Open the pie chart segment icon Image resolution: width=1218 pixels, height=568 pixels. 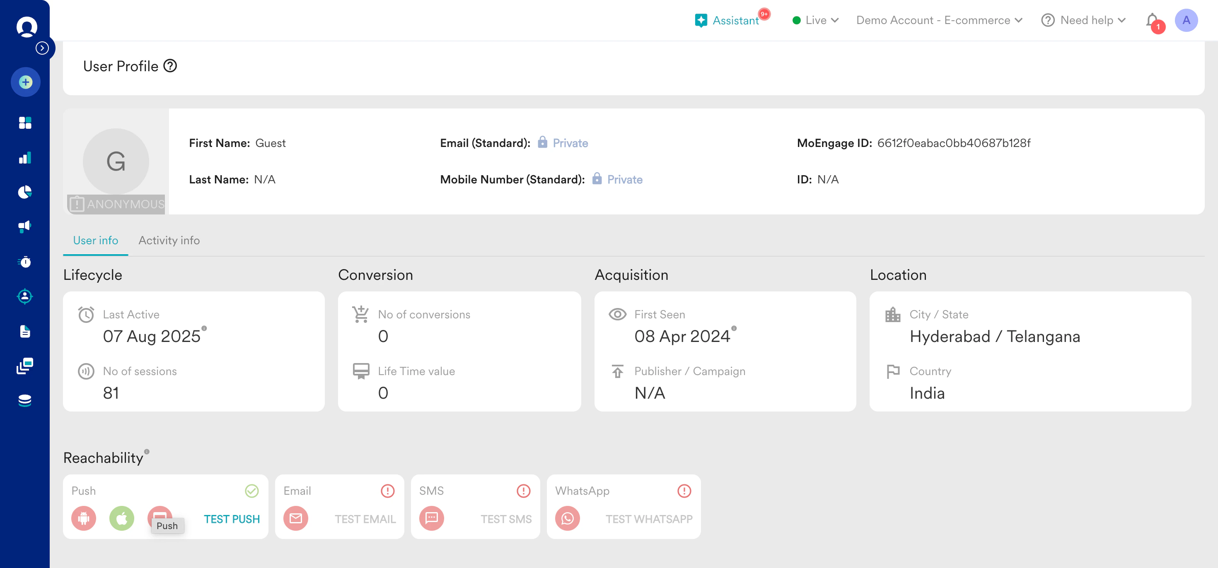[25, 193]
